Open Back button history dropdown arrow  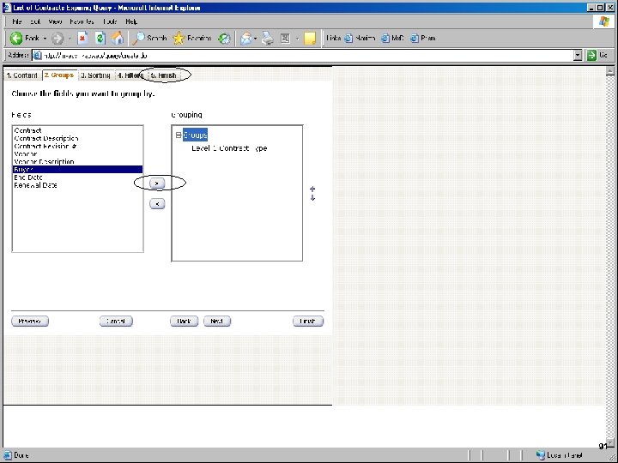point(45,39)
